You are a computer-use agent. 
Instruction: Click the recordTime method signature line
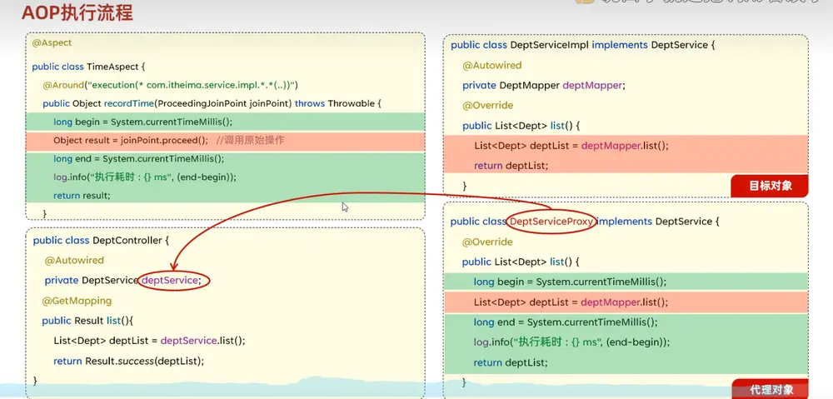click(212, 103)
